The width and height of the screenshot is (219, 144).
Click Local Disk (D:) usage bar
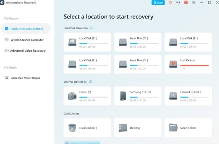click(144, 44)
